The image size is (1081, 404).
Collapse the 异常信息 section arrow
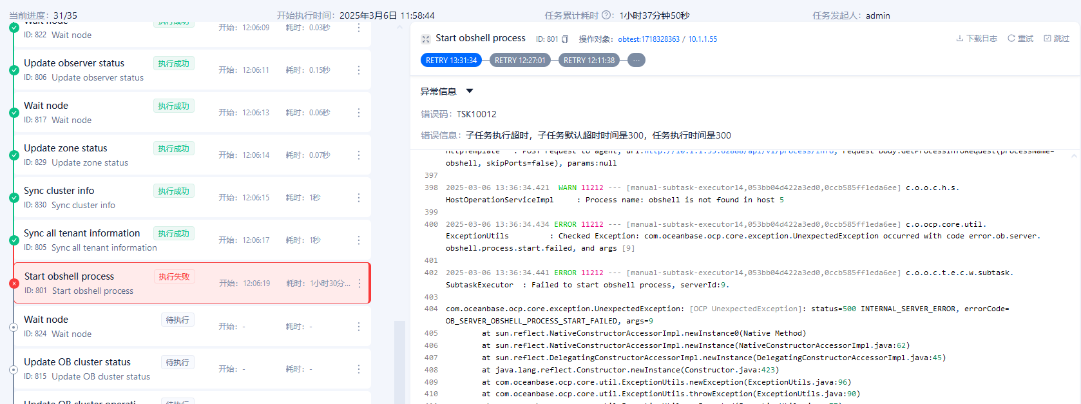pos(470,91)
